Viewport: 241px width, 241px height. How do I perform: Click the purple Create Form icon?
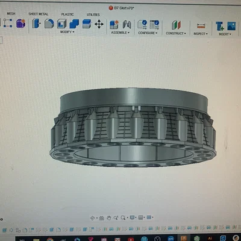tap(20, 23)
